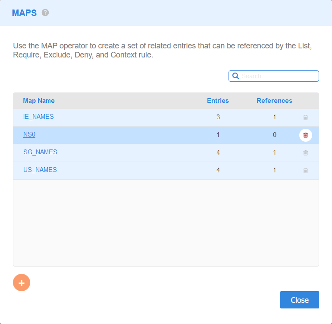
Task: Delete the SG_NAMES map using trash icon
Action: point(305,153)
